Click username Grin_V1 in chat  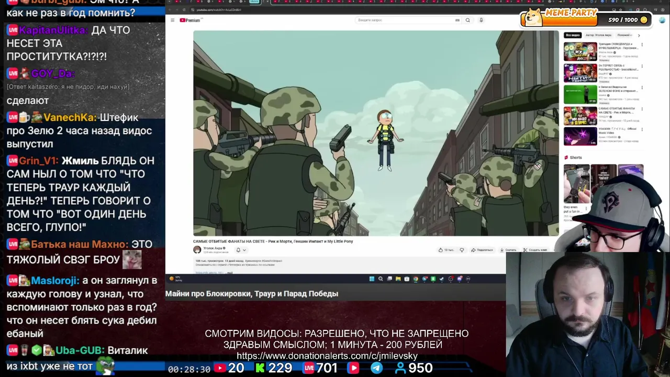pos(38,161)
